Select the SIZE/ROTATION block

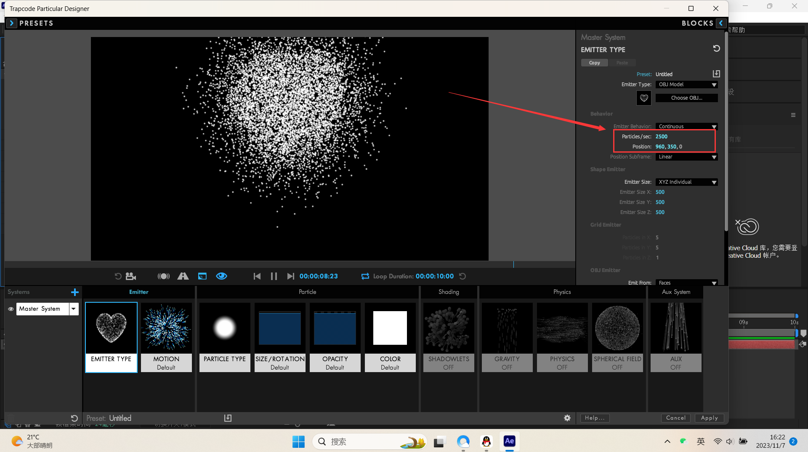[280, 337]
